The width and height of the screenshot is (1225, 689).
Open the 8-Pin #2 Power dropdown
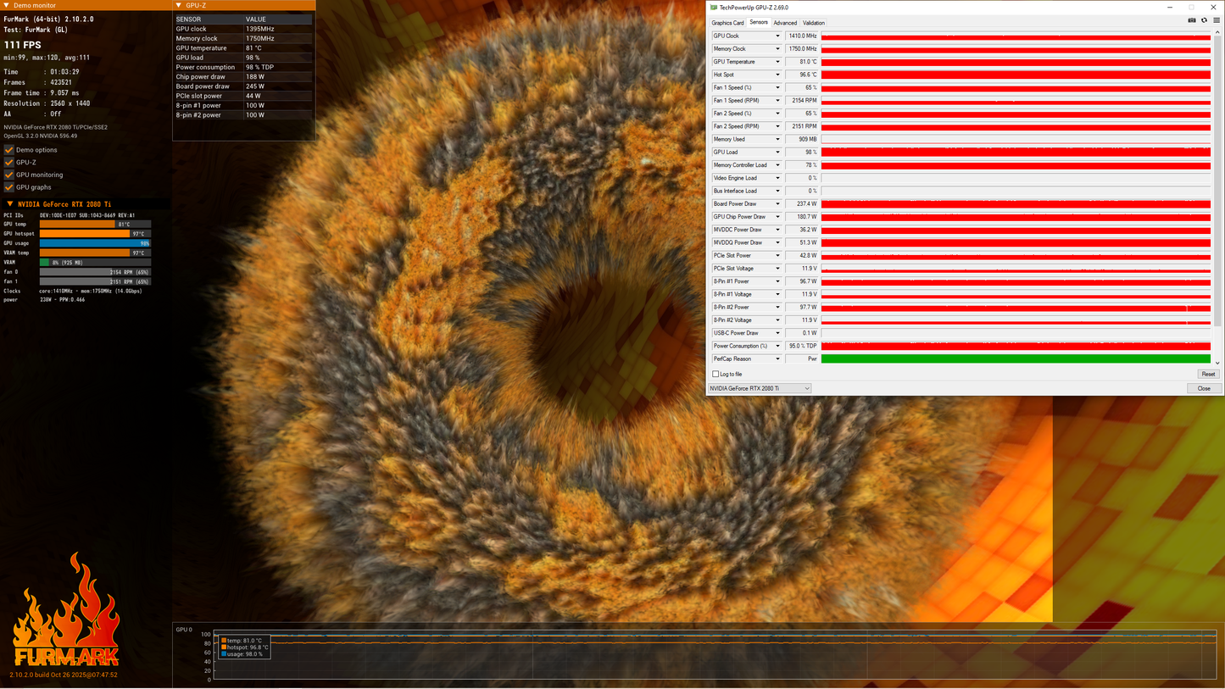pyautogui.click(x=777, y=308)
